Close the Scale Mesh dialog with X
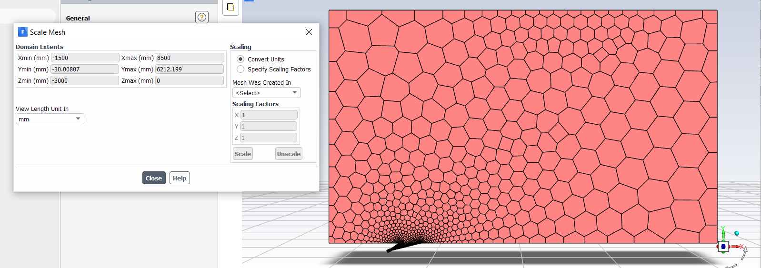The image size is (761, 268). pyautogui.click(x=309, y=32)
